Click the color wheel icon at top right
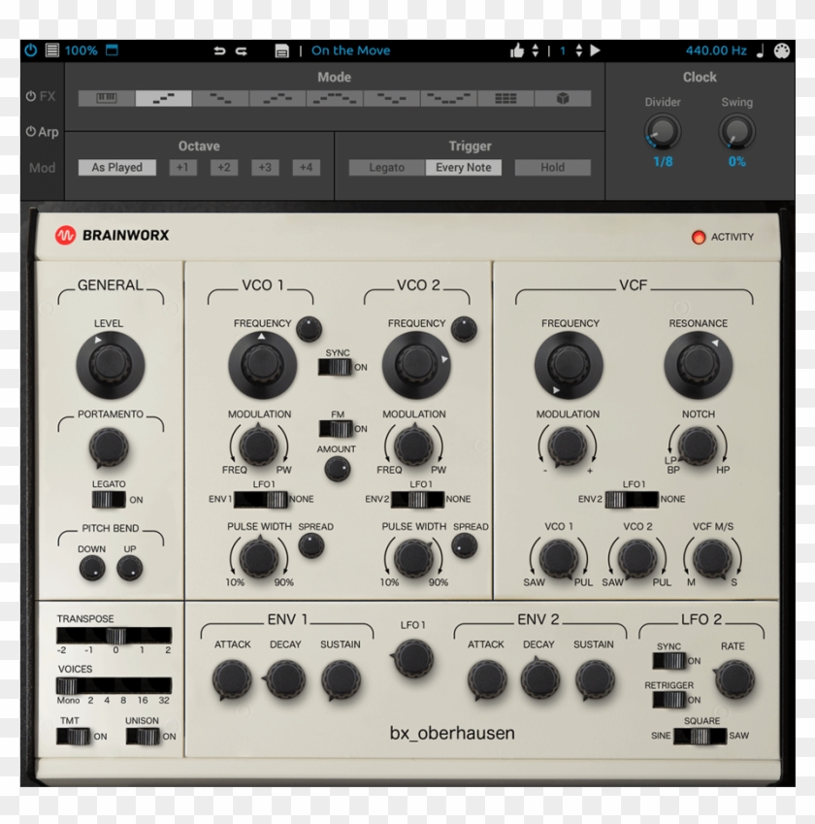The height and width of the screenshot is (824, 815). coord(782,49)
